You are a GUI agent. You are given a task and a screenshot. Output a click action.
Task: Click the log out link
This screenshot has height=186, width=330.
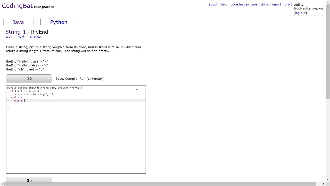[x=300, y=13]
